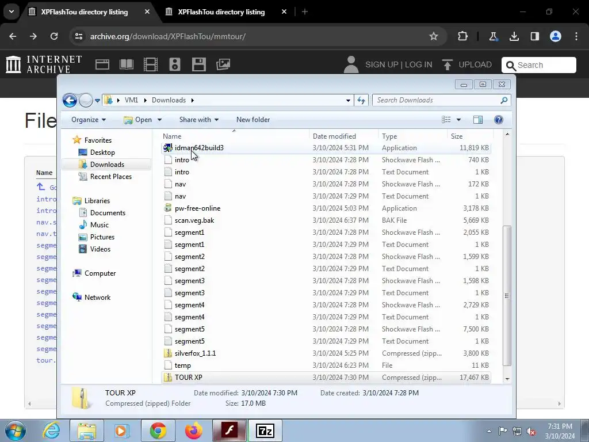Click VM1 in the address breadcrumb
Image resolution: width=589 pixels, height=442 pixels.
tap(132, 100)
